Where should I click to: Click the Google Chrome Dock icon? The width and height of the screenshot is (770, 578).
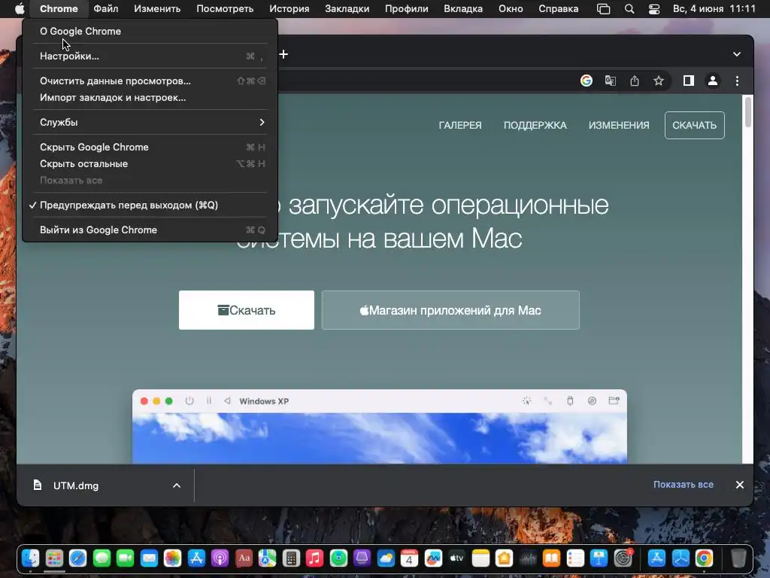[704, 558]
